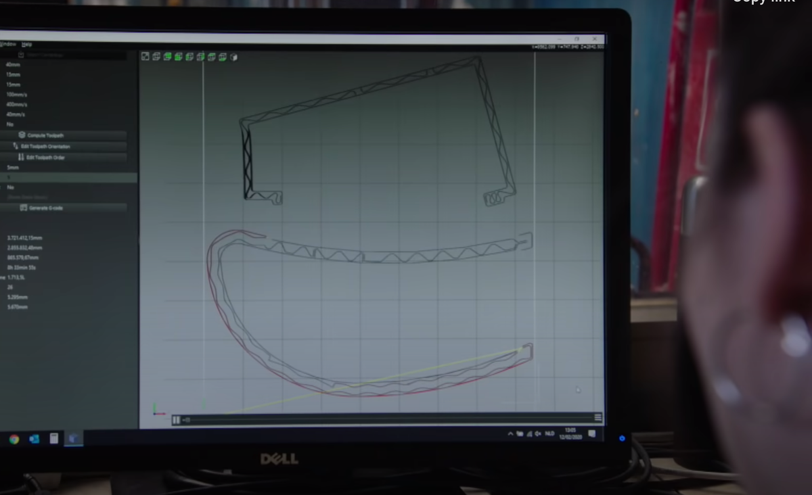Open the Window menu

[x=8, y=45]
